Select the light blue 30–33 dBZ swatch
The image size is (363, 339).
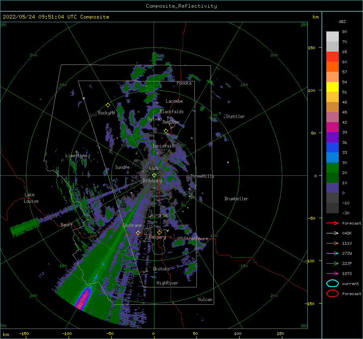coord(332,158)
